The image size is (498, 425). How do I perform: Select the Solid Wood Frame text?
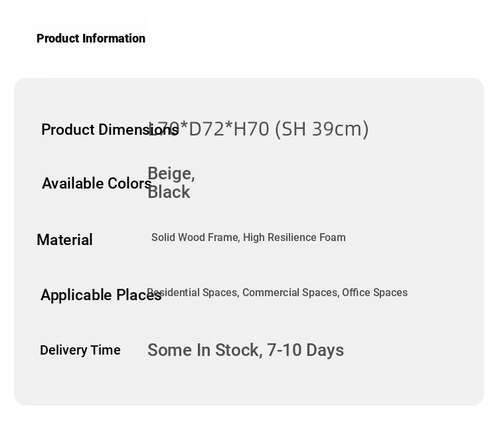[x=195, y=238]
